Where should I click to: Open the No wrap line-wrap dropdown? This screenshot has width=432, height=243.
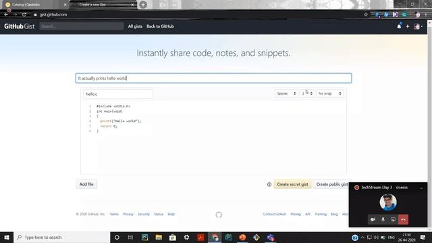pos(330,94)
